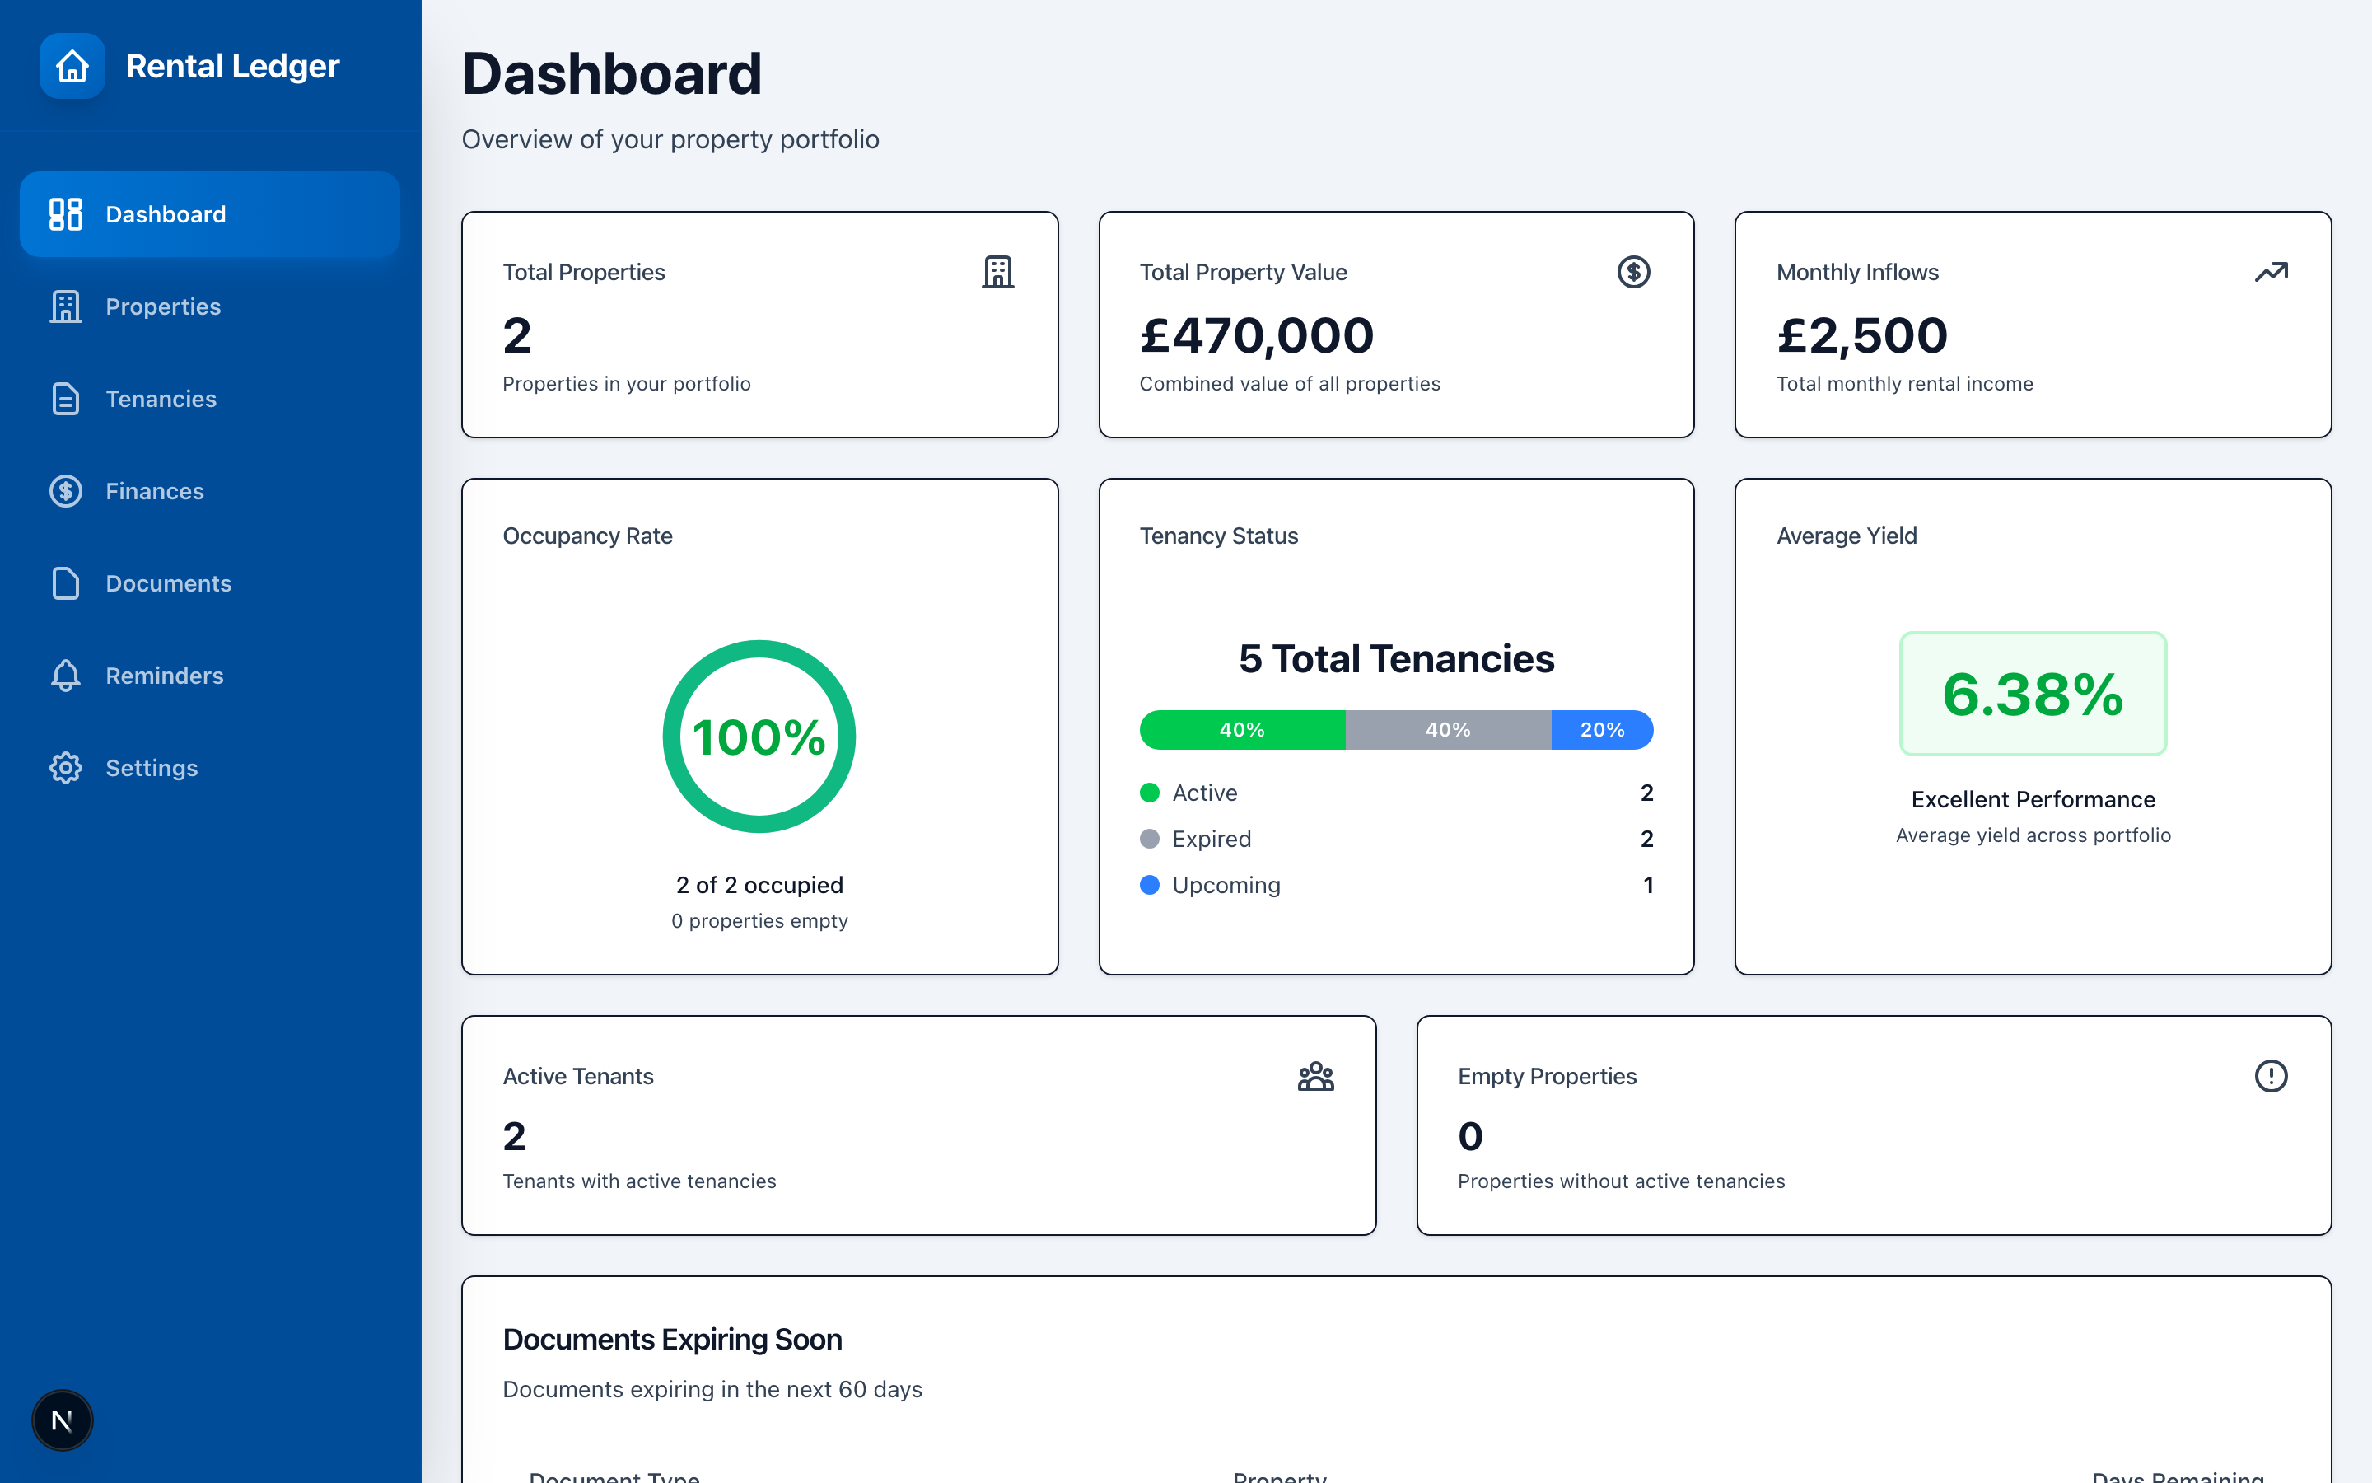Click the green 40% active segment of tenancy bar
2372x1483 pixels.
[1242, 730]
